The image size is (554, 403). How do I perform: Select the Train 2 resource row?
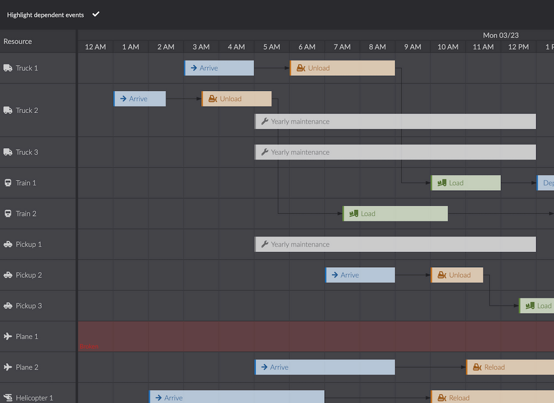coord(38,213)
